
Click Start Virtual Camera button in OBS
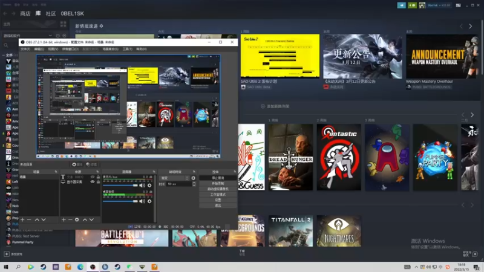click(x=218, y=189)
